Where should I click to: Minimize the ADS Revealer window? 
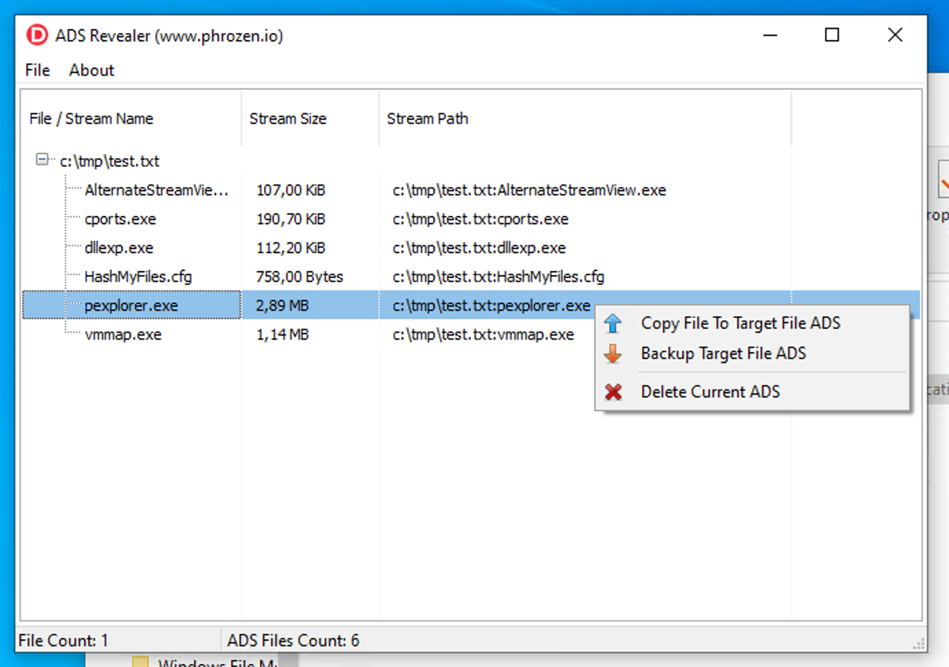(770, 35)
